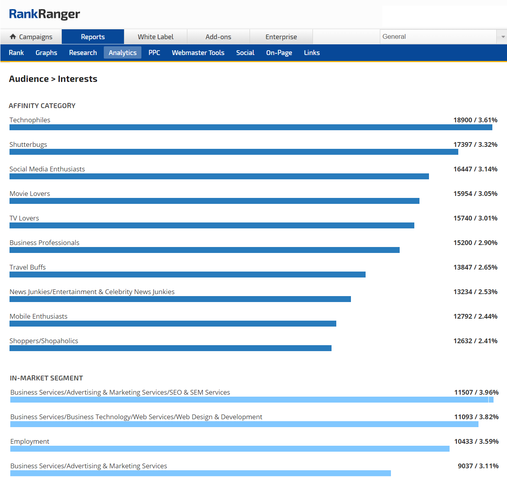The width and height of the screenshot is (507, 477).
Task: Open the Social menu item
Action: click(x=245, y=53)
